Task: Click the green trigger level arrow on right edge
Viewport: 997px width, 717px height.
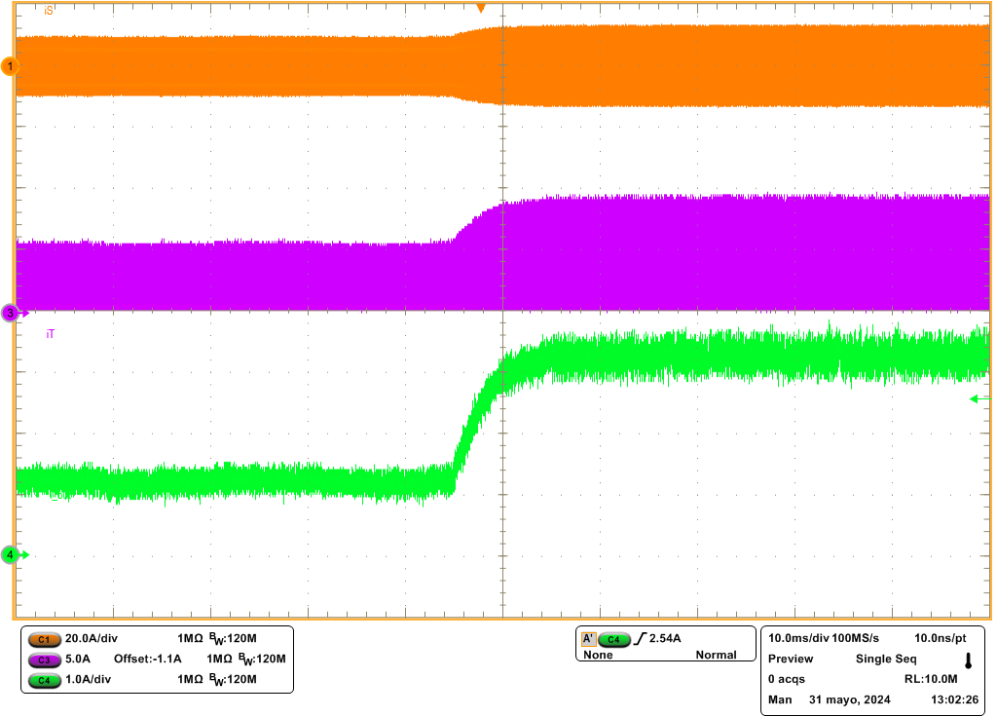Action: (975, 398)
